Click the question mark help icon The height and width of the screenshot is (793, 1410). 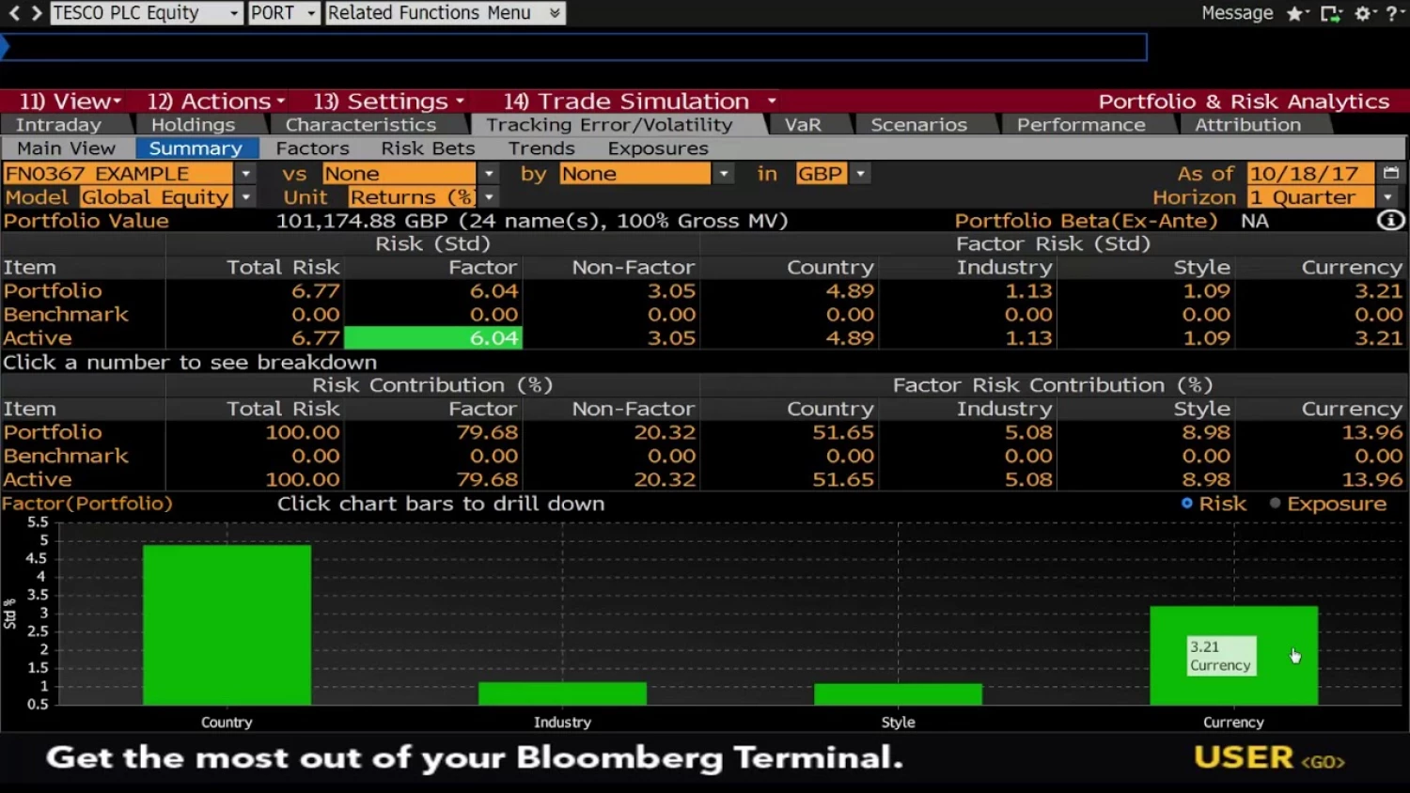tap(1393, 13)
